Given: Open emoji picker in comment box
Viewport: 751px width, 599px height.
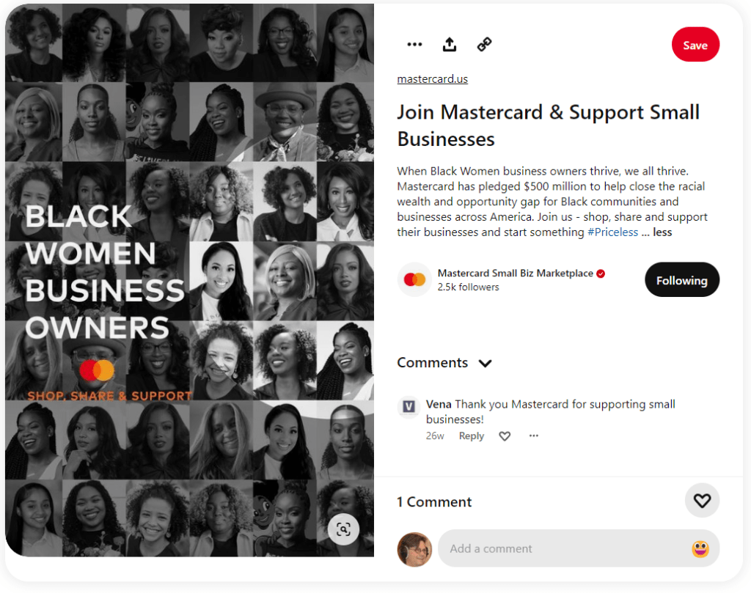Looking at the screenshot, I should click(700, 548).
